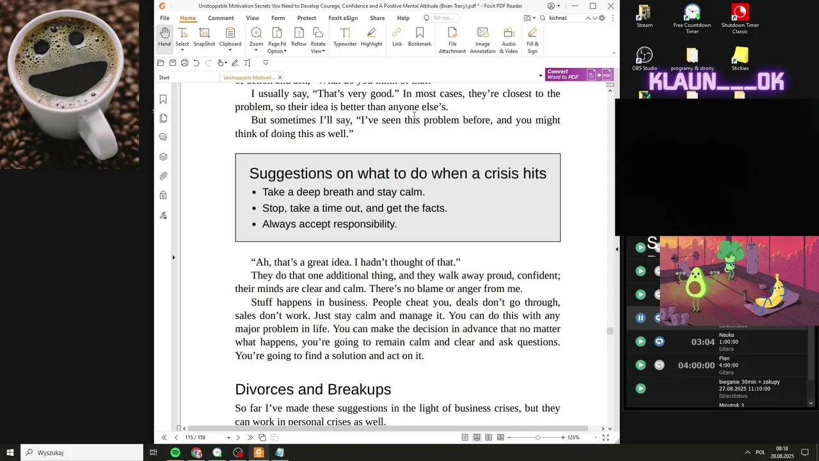819x461 pixels.
Task: Open the Foxit eSign tab
Action: click(343, 18)
